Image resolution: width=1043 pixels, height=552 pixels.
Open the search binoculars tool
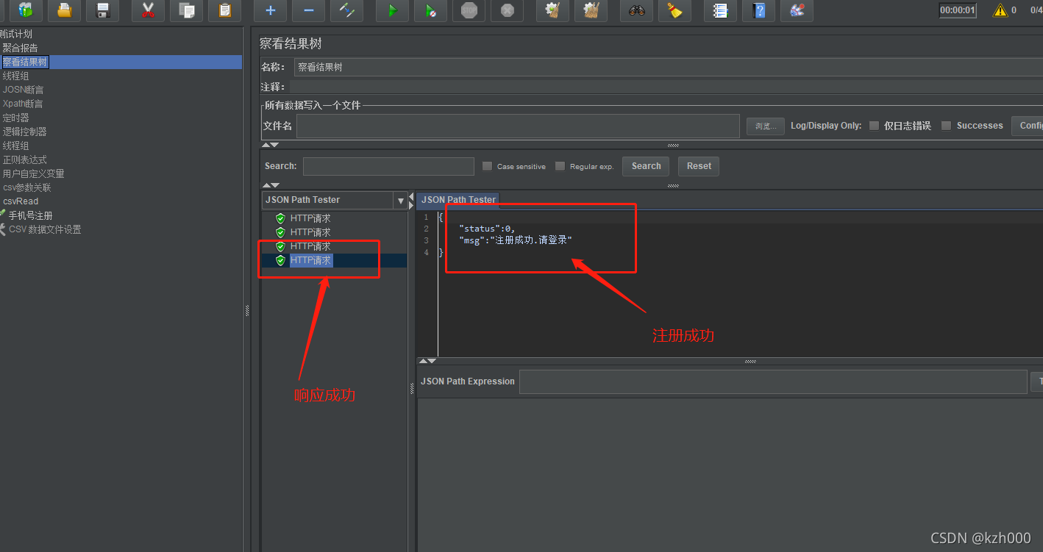coord(636,11)
